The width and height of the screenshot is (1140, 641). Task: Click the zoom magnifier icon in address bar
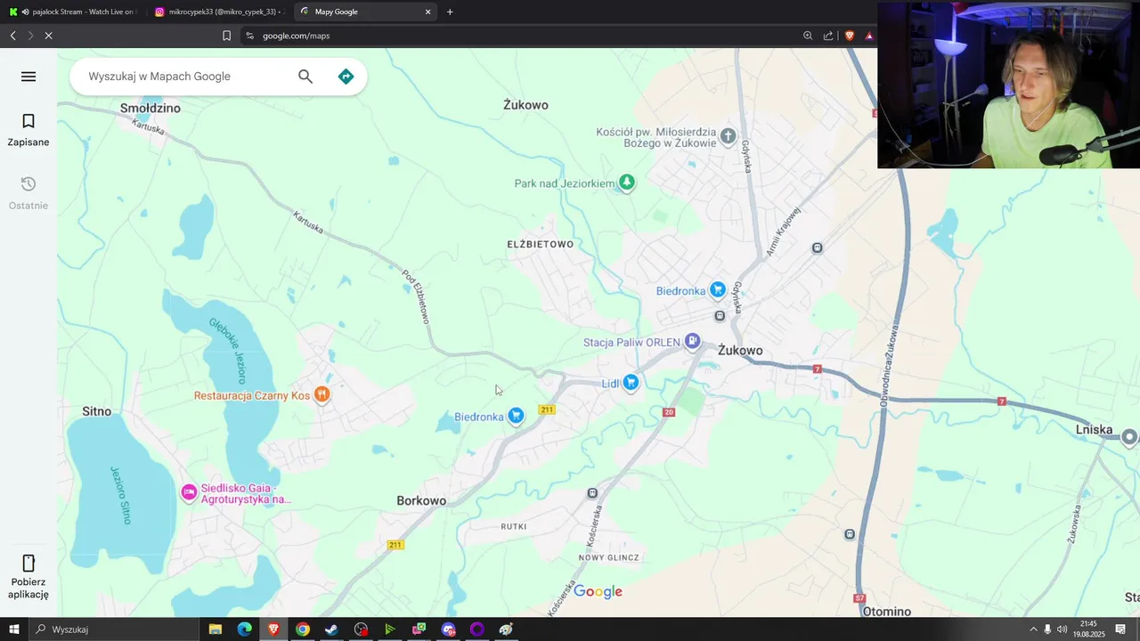coord(808,36)
